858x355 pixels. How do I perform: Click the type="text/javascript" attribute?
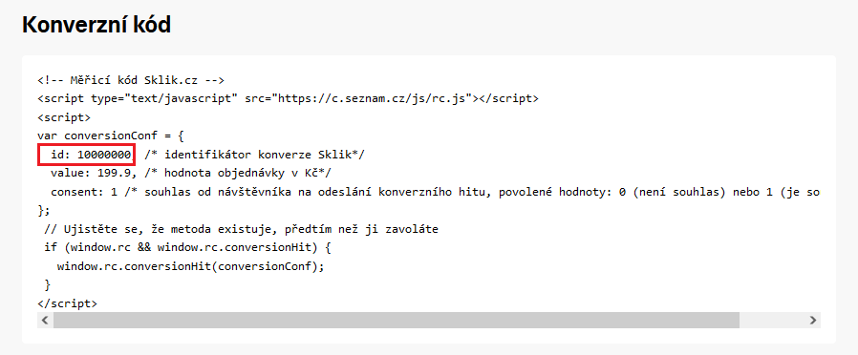pyautogui.click(x=164, y=99)
